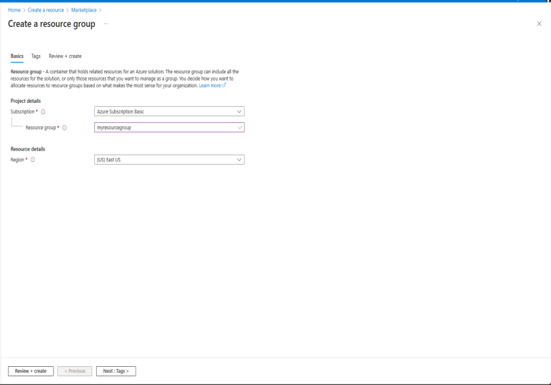Open the Home breadcrumb link
The image size is (551, 385).
pyautogui.click(x=14, y=10)
